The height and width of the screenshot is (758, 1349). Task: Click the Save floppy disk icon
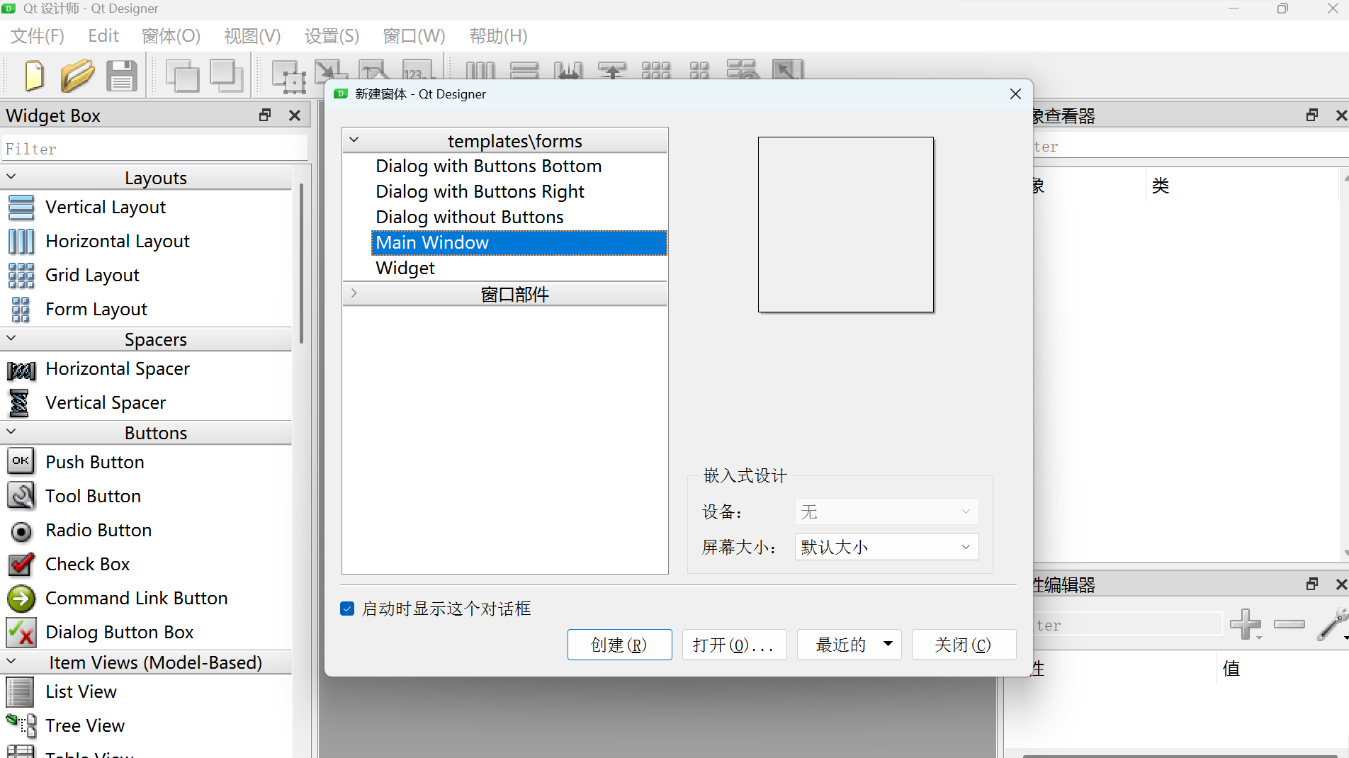121,76
